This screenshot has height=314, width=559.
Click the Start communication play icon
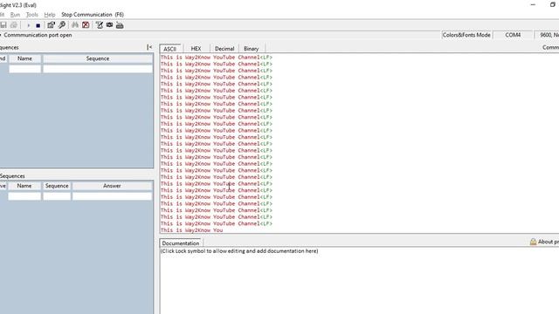(x=28, y=25)
